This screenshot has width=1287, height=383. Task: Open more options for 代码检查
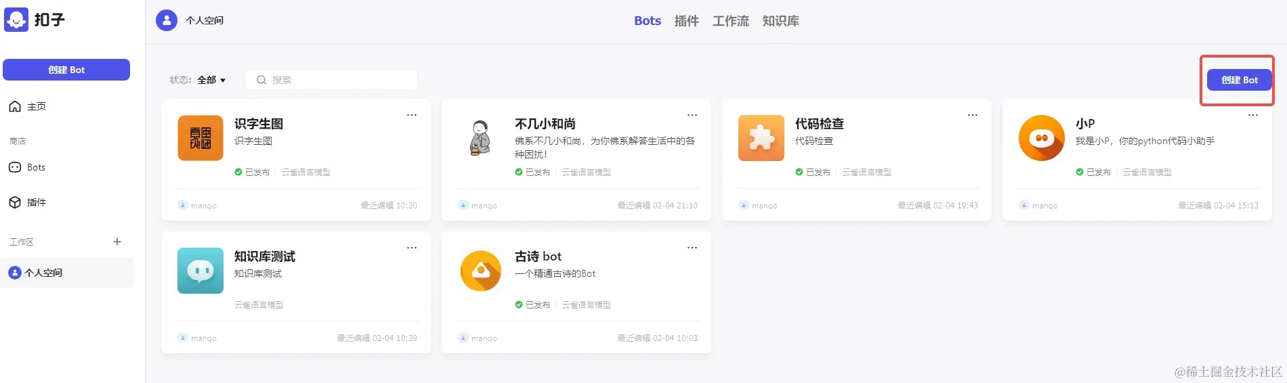pyautogui.click(x=973, y=115)
